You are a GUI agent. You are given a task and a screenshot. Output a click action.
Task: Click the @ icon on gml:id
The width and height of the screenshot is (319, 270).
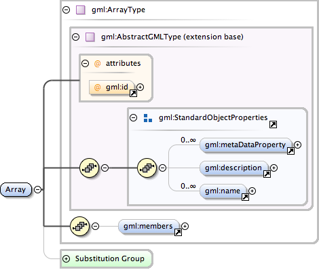click(97, 88)
